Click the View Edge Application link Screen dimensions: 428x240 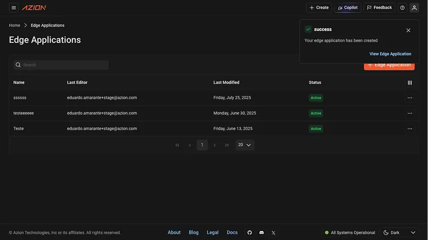[390, 54]
